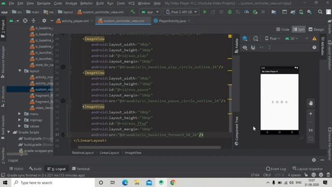Open the app run configuration dropdown
332x187 pixels.
150,12
